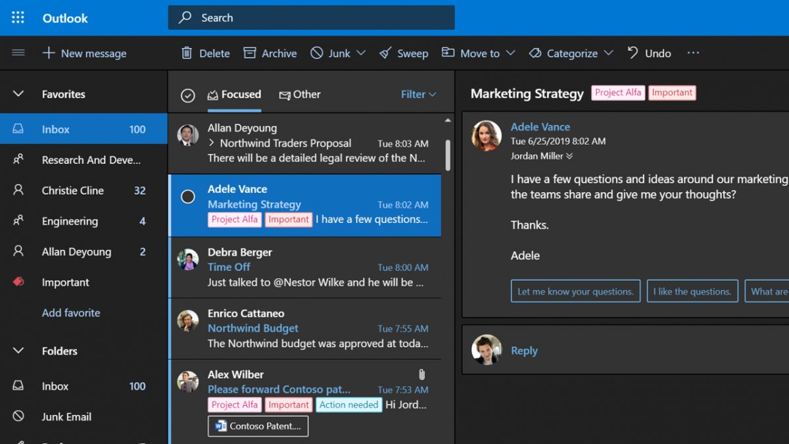Click the pink Project Alfa tag in reading pane

click(618, 93)
